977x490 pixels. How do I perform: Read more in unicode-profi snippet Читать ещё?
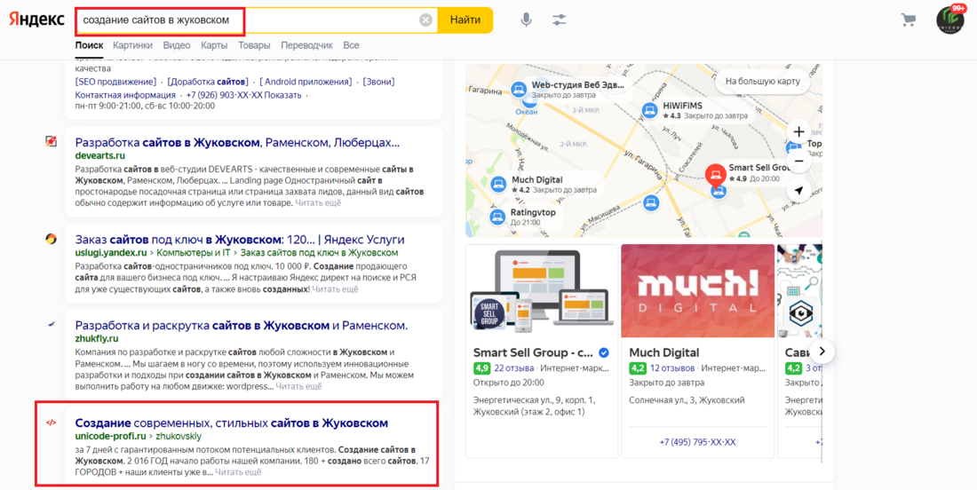pos(239,472)
